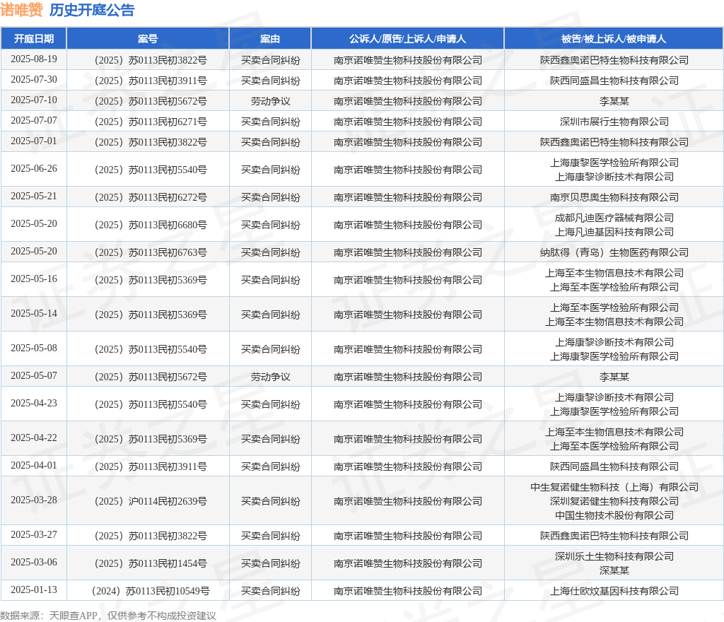
Task: Select date 2025-05-14
Action: click(34, 313)
